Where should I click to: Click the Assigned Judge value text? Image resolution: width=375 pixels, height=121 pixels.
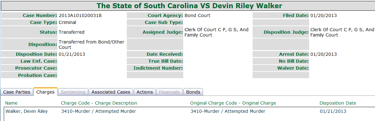coord(216,32)
